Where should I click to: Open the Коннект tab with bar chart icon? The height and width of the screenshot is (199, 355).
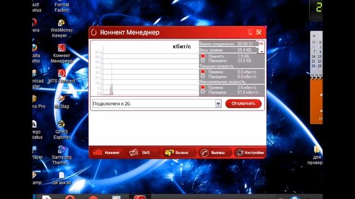(x=106, y=153)
